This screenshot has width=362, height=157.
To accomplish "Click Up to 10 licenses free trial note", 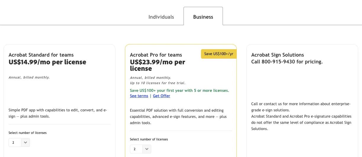I will tap(157, 83).
